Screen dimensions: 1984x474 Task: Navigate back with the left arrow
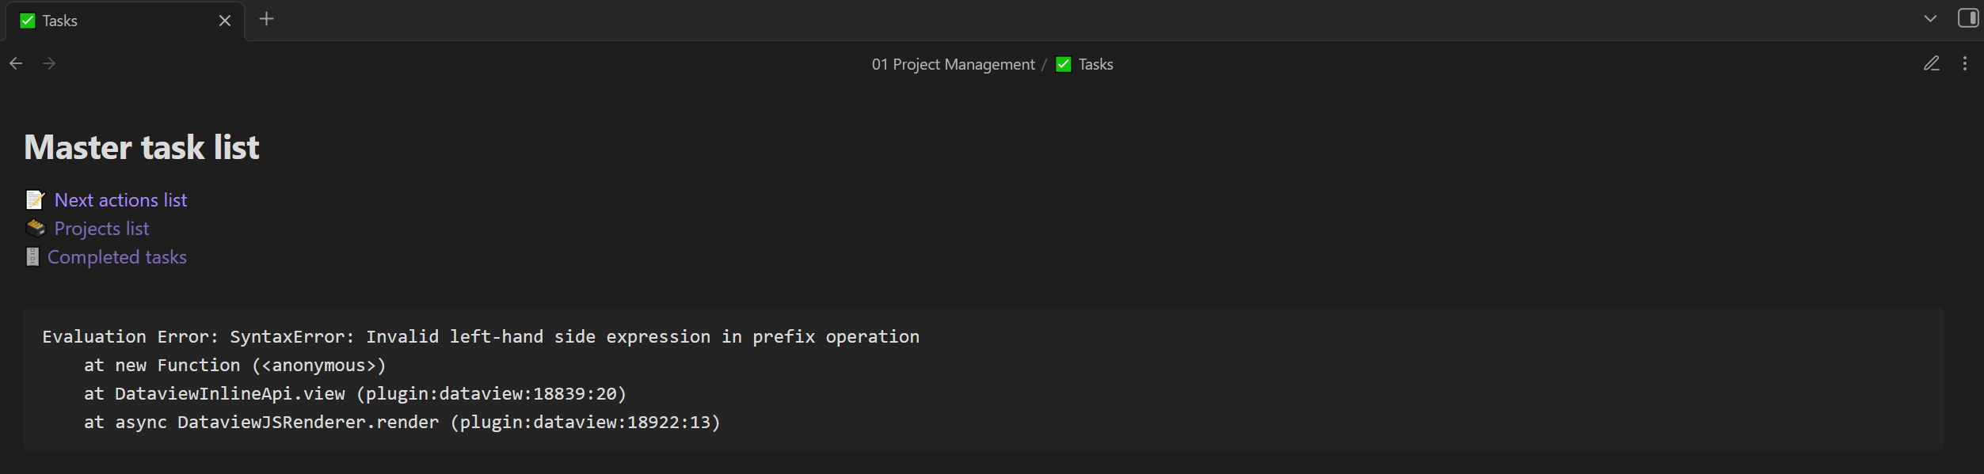coord(16,63)
